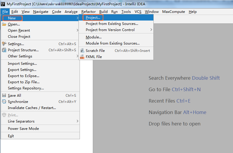Click the IntelliJ IDEA logo in title bar
Image resolution: width=233 pixels, height=153 pixels.
3,4
